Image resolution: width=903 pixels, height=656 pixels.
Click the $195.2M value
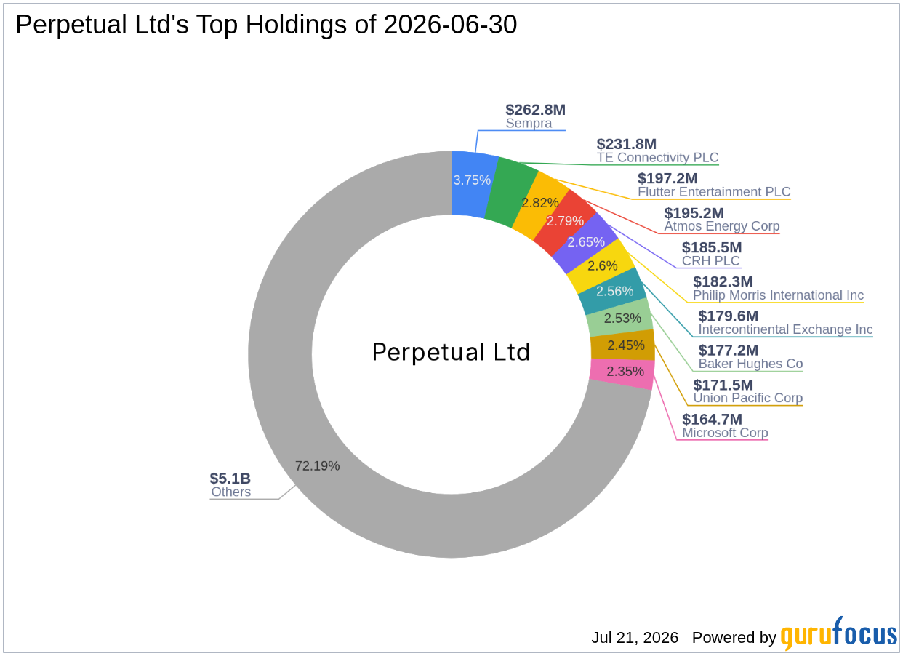(694, 213)
